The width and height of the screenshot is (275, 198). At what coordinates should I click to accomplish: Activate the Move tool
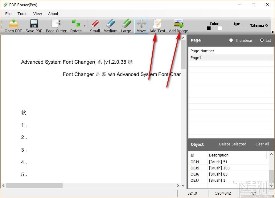pos(142,26)
